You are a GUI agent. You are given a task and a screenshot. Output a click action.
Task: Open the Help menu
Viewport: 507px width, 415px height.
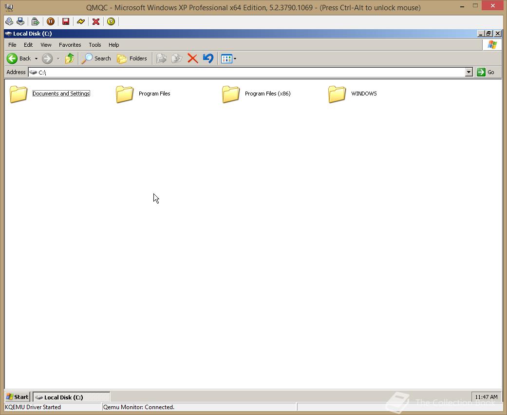[113, 45]
